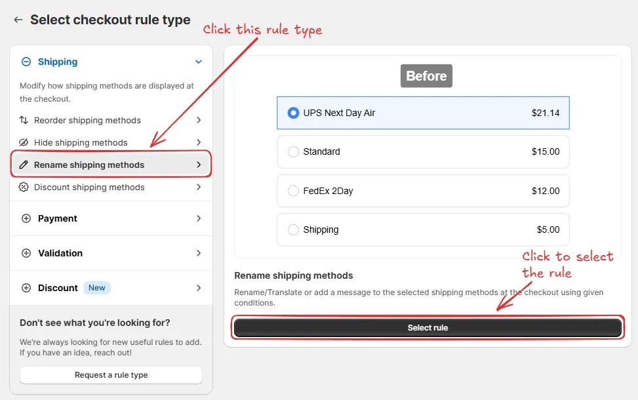The image size is (638, 400).
Task: Open the Reorder shipping methods rule
Action: click(x=111, y=120)
